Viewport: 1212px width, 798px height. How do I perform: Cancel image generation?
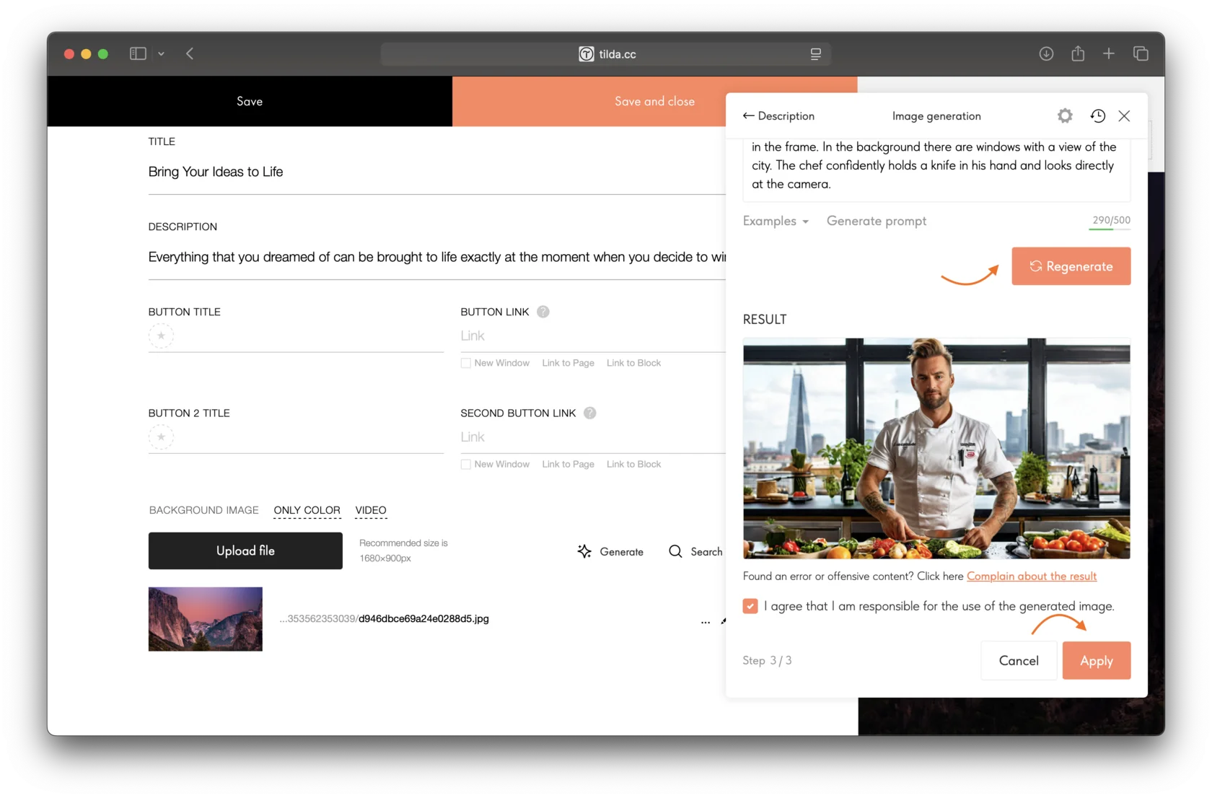[1019, 660]
